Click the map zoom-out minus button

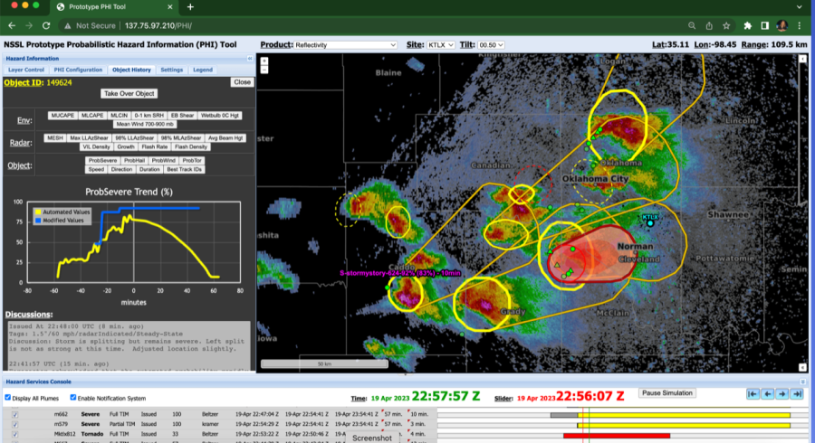(264, 69)
